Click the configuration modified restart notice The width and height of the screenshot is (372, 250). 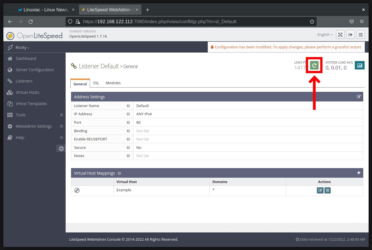pyautogui.click(x=286, y=47)
